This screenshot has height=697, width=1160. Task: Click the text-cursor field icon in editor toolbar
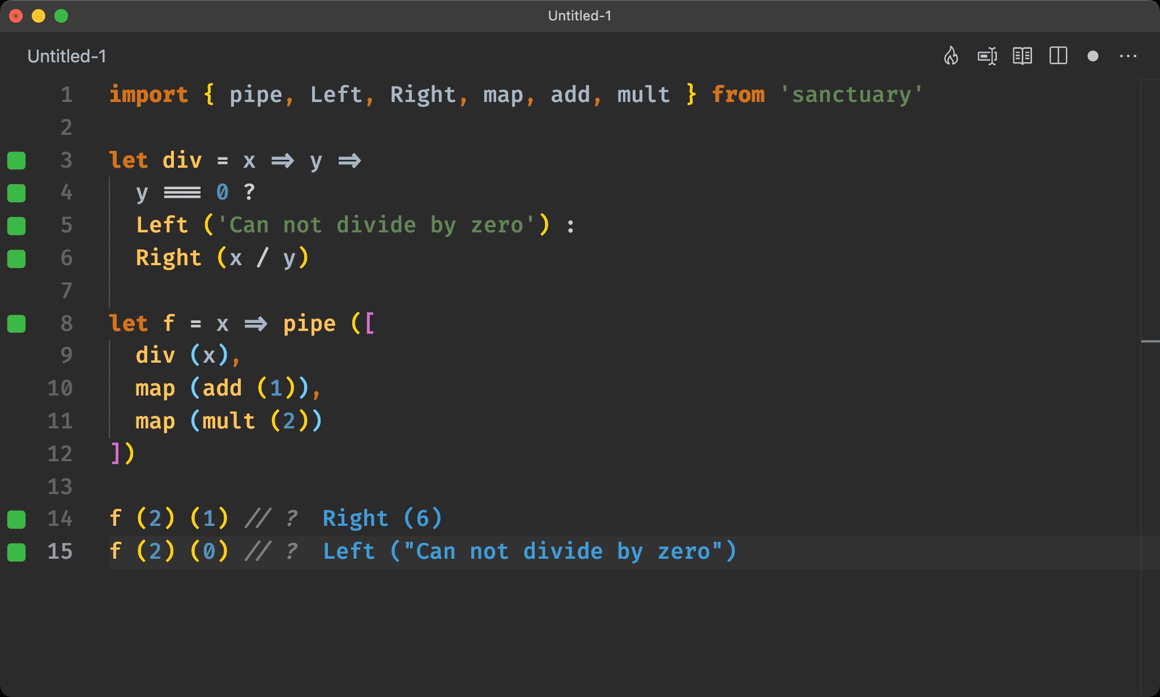point(987,56)
